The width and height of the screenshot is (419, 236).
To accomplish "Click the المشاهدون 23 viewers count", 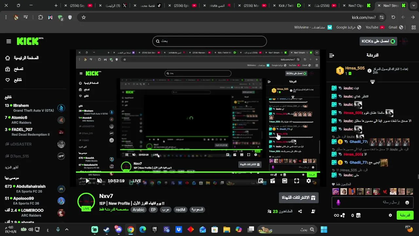I will click(x=280, y=212).
